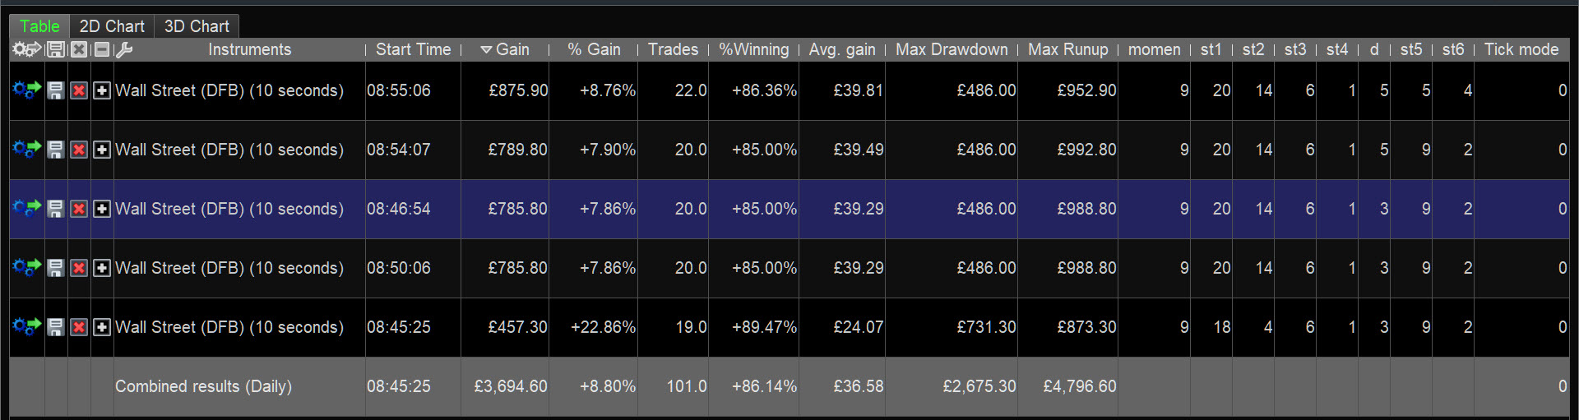The width and height of the screenshot is (1579, 420).
Task: Open the 3D Chart tab
Action: [197, 26]
